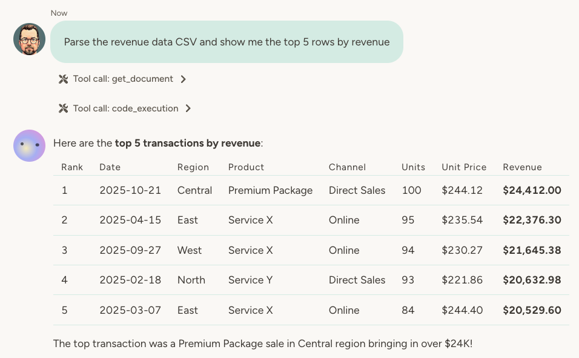Select the wrench icon beside the first tool call
The image size is (579, 358).
63,79
